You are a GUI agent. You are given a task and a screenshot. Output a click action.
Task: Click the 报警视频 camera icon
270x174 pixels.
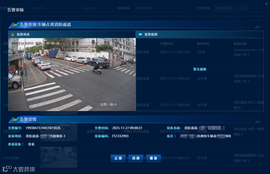tap(140, 34)
